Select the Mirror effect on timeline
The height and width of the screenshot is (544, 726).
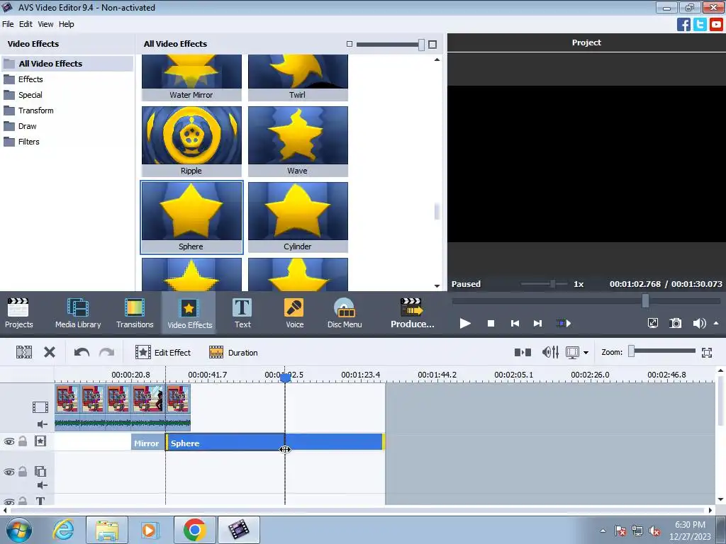(148, 443)
